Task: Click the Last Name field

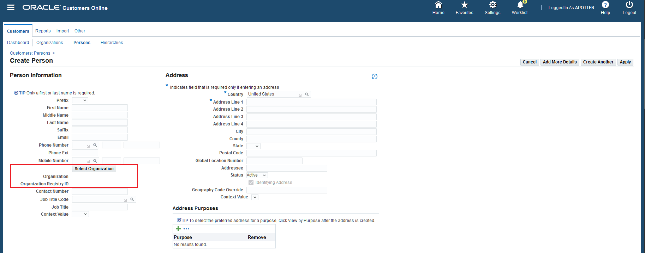Action: (100, 123)
